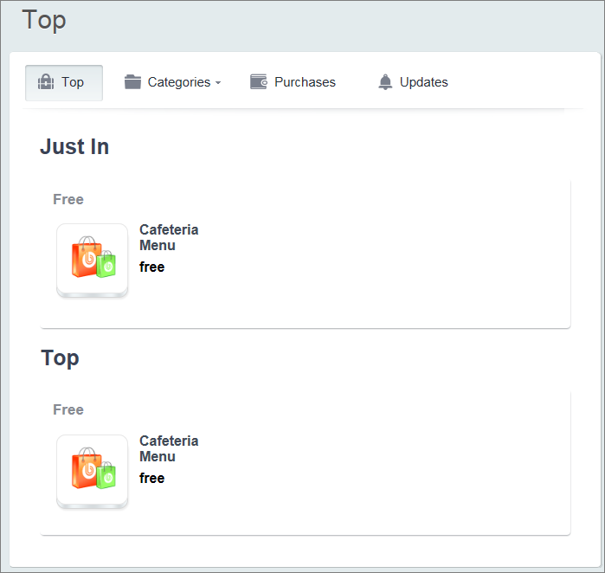Go to the Purchases tab label
The height and width of the screenshot is (573, 605).
305,82
